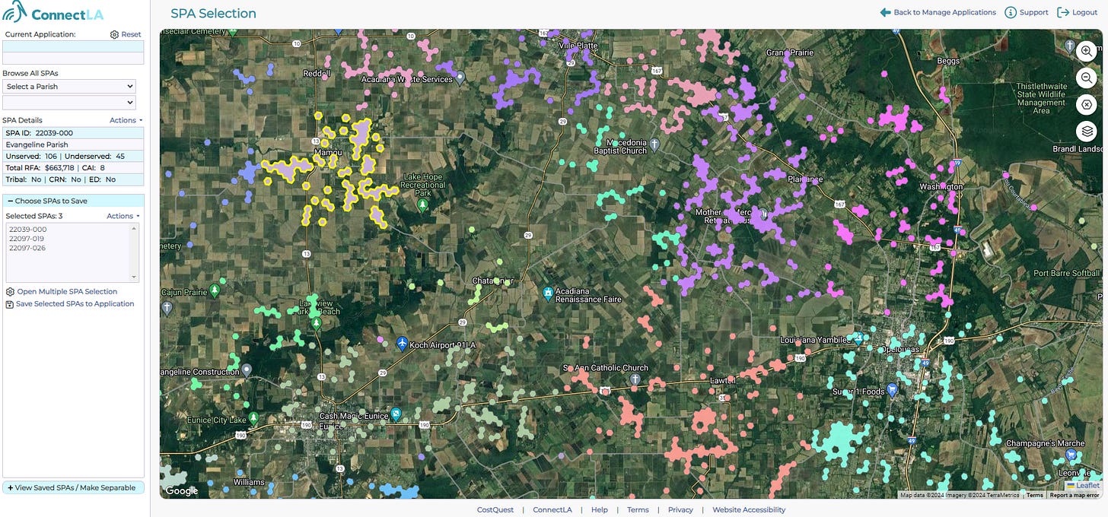Select 22039-000 in the selected SPAs list
This screenshot has height=517, width=1108.
(27, 230)
